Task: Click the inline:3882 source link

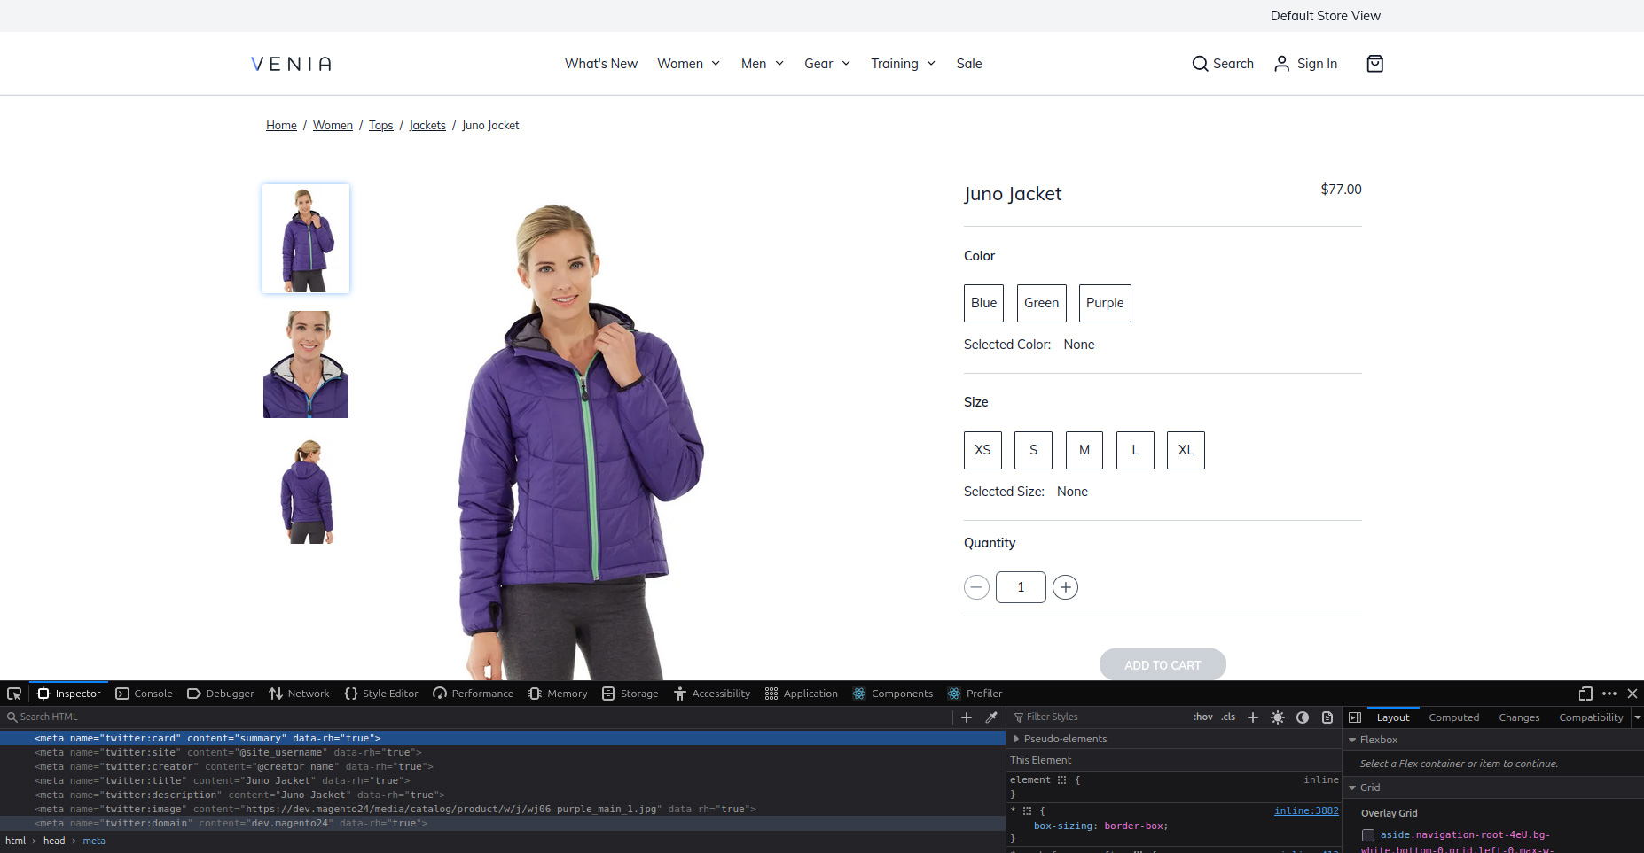Action: click(x=1306, y=811)
